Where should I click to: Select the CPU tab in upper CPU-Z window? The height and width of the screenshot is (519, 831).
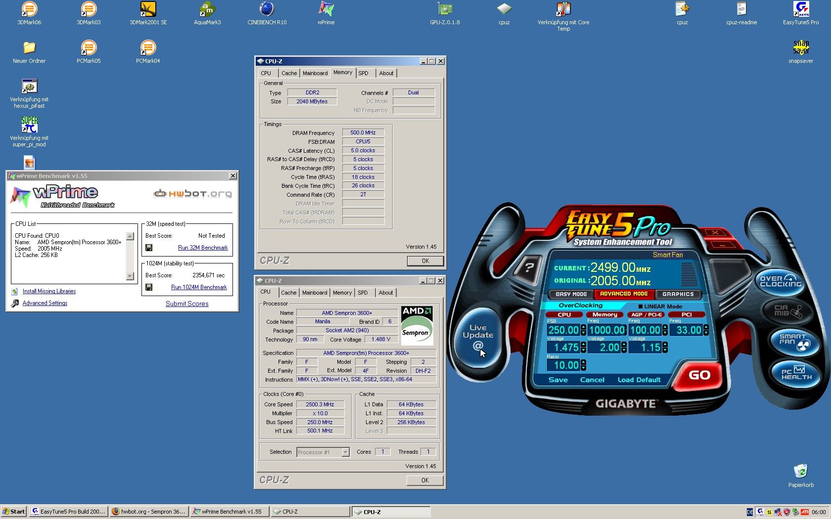(x=266, y=73)
